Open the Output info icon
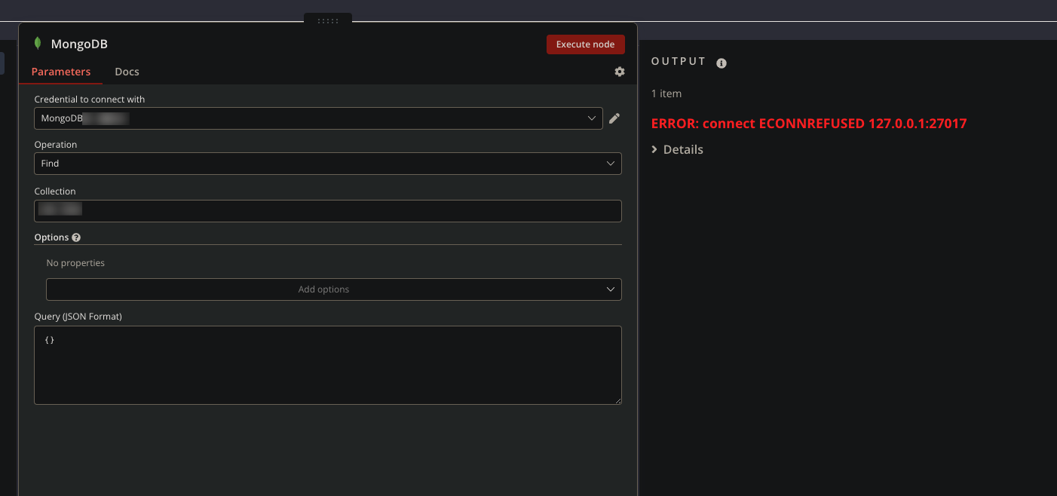Image resolution: width=1057 pixels, height=496 pixels. tap(722, 63)
